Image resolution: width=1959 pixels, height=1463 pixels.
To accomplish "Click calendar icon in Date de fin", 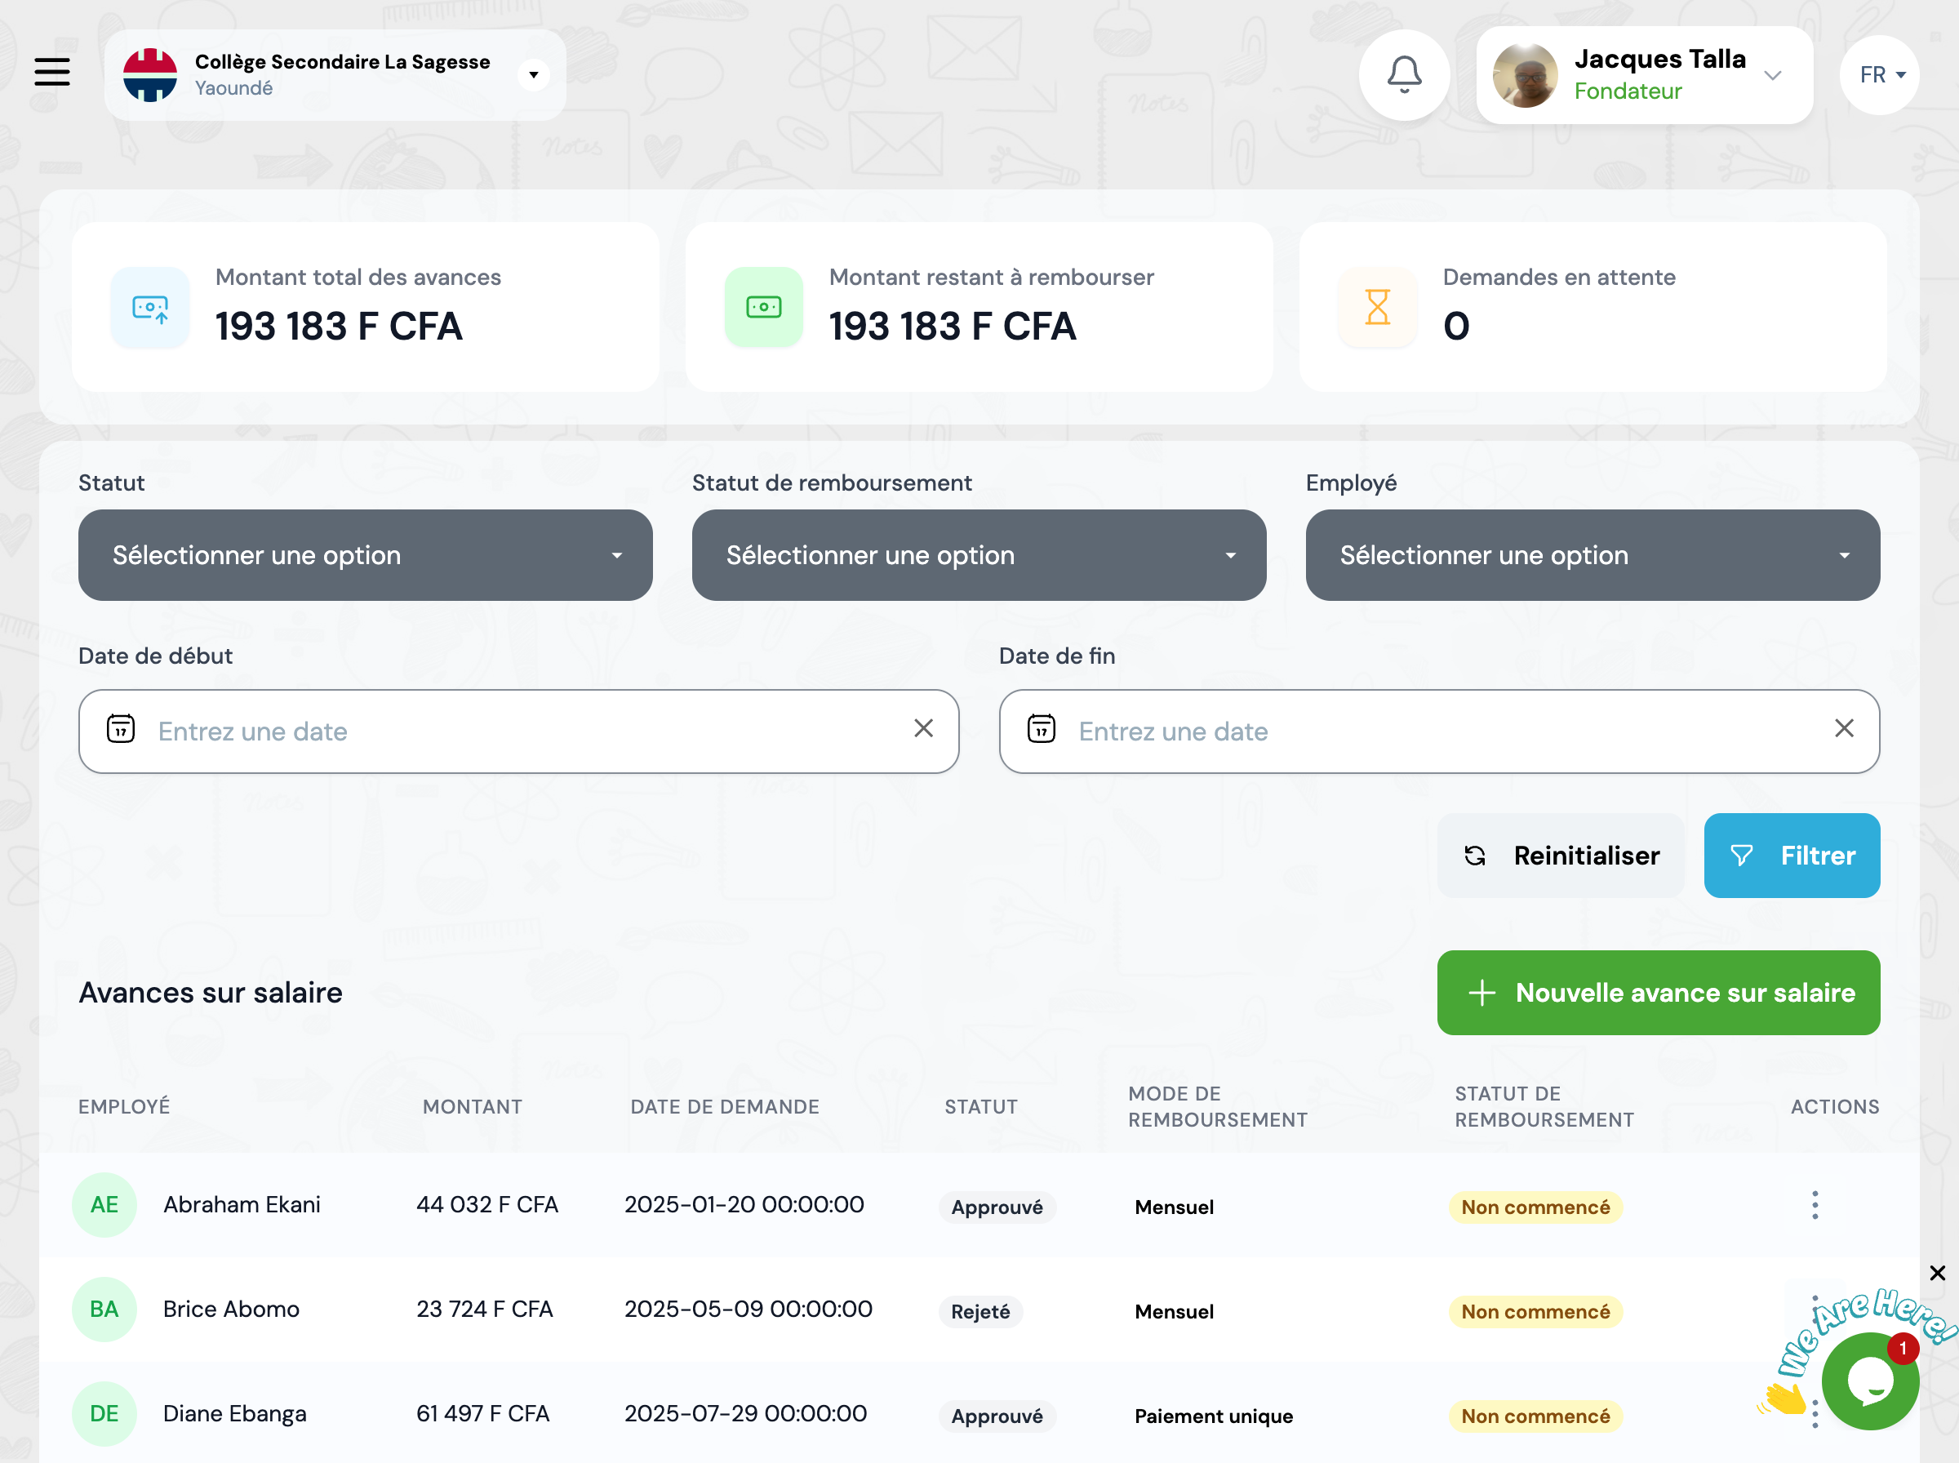I will (1042, 730).
